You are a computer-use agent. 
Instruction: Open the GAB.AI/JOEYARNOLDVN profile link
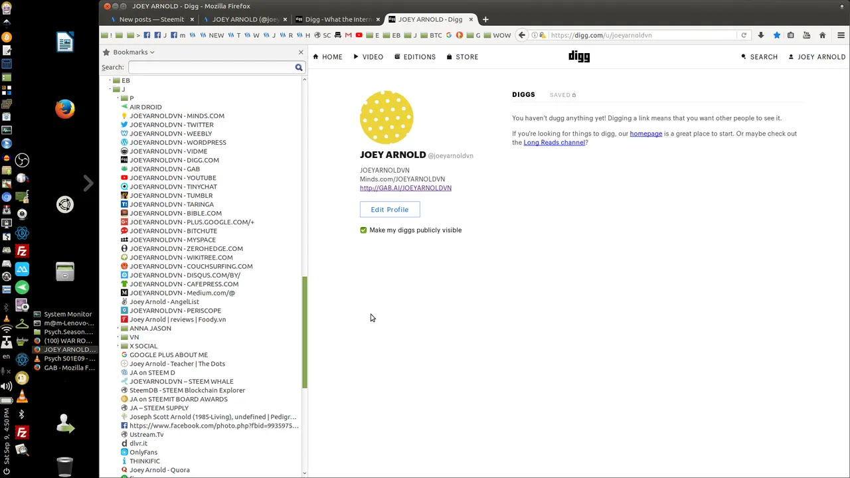pyautogui.click(x=406, y=188)
